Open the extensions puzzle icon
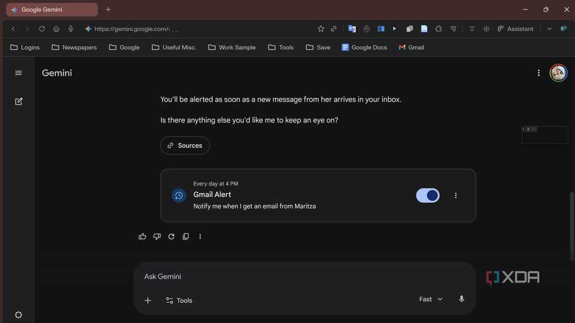Viewport: 575px width, 323px height. point(439,29)
